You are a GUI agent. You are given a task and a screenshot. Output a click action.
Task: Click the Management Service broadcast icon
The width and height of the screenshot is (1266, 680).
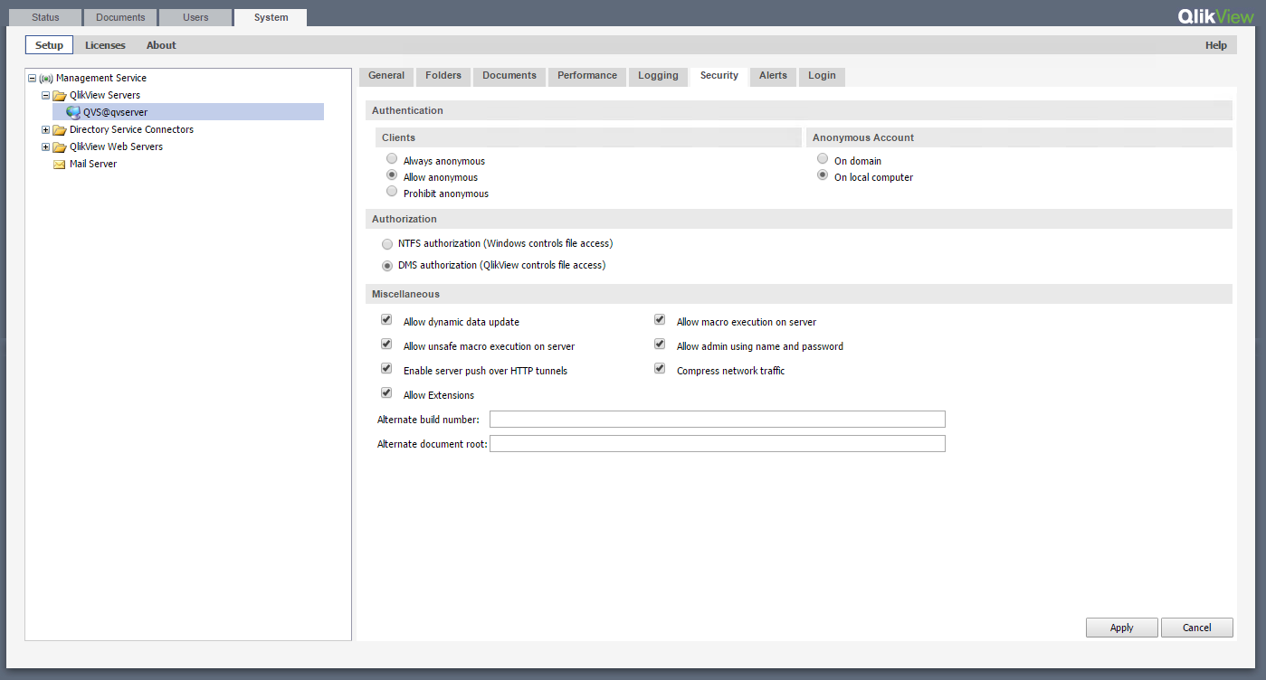46,79
